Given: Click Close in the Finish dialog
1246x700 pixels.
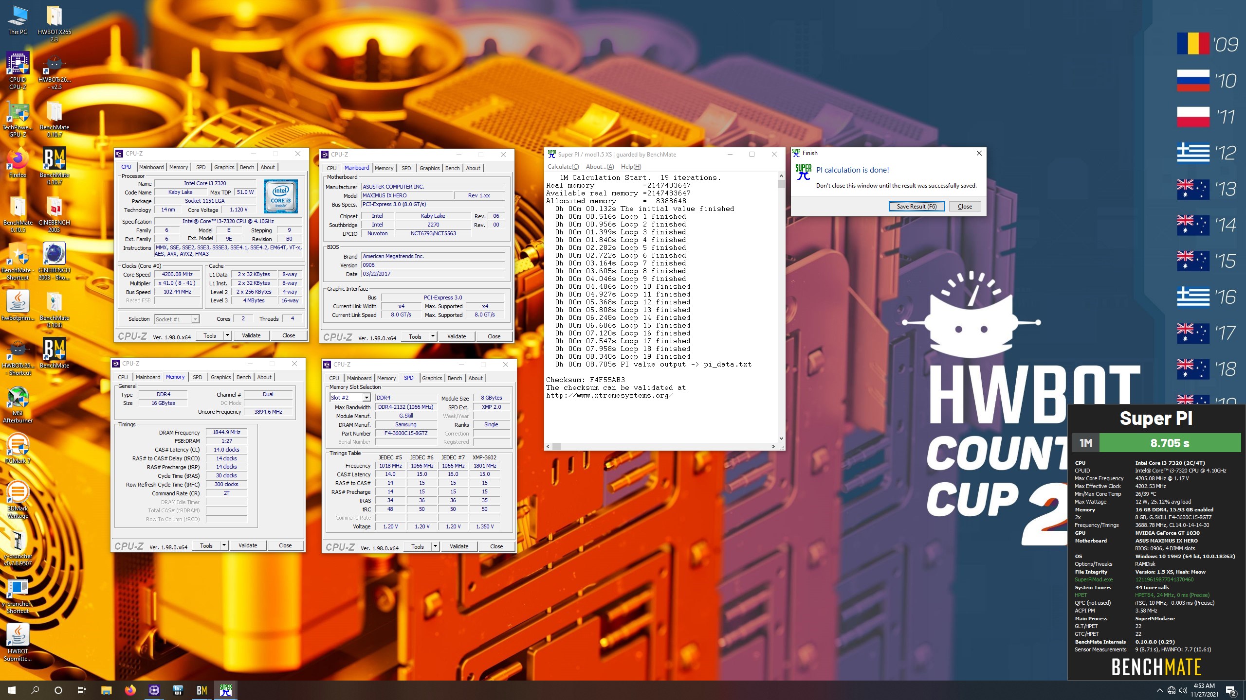Looking at the screenshot, I should [x=965, y=207].
